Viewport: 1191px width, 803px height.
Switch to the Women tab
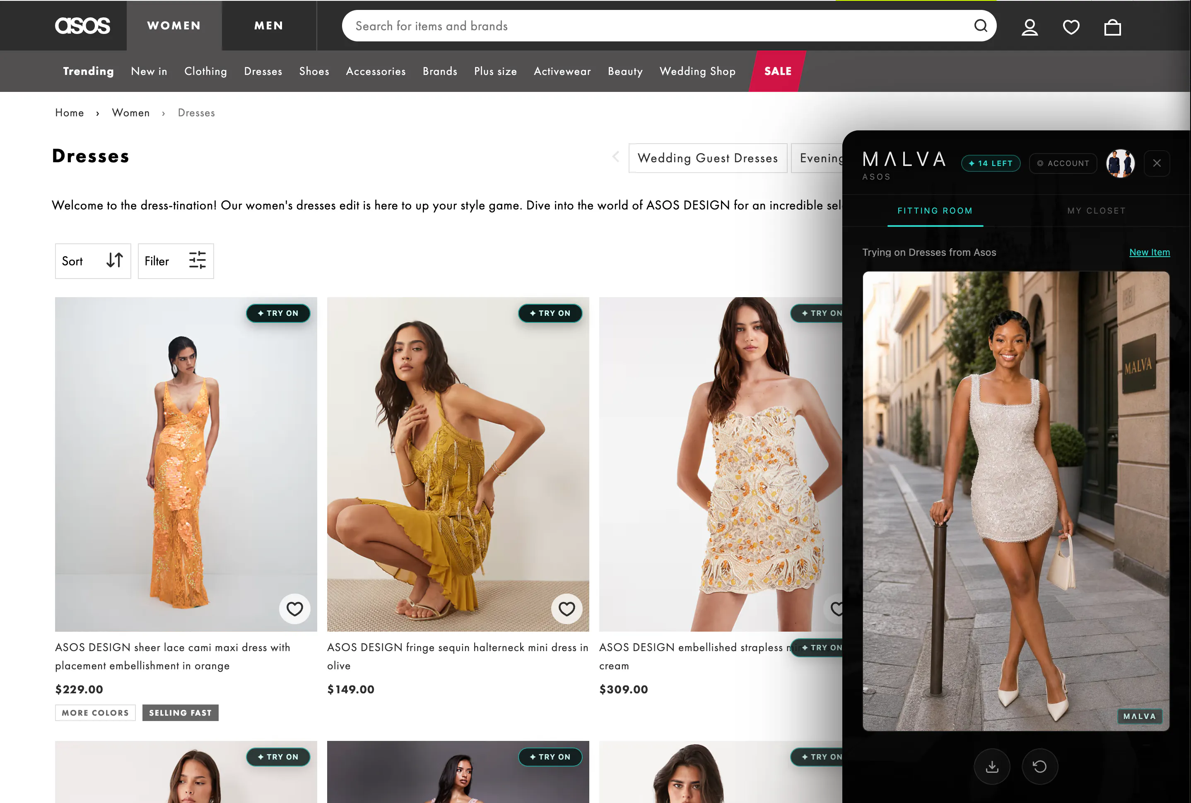coord(174,26)
